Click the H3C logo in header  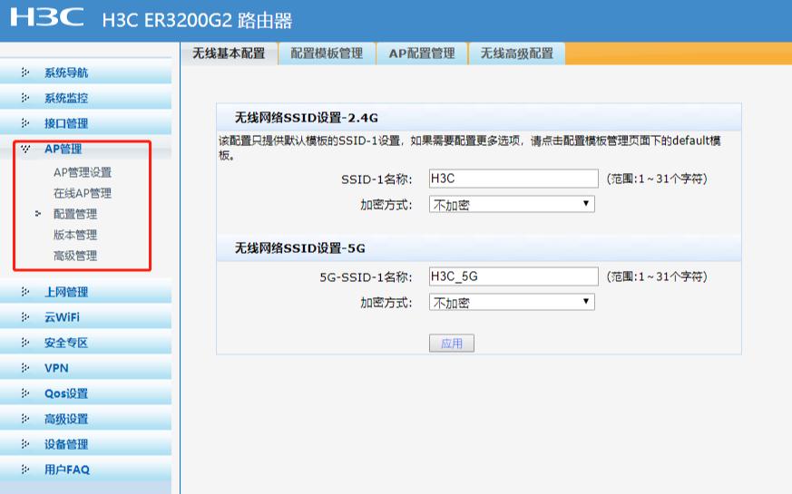pos(47,17)
